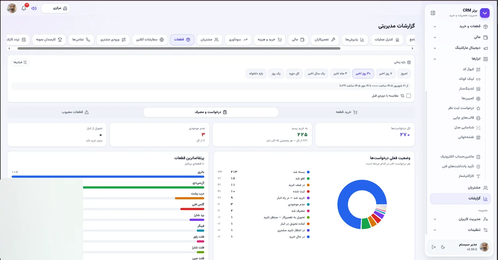Switch to کنترل عملیات report tab

(x=387, y=39)
